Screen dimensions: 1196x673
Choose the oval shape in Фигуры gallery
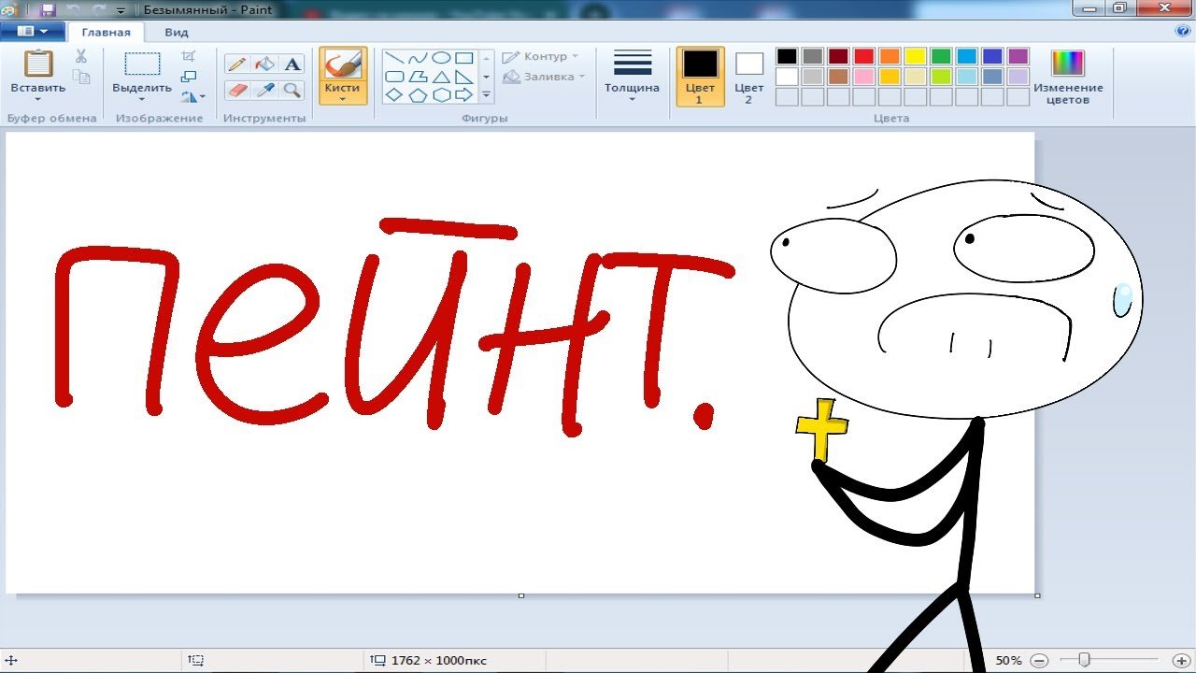(x=441, y=58)
